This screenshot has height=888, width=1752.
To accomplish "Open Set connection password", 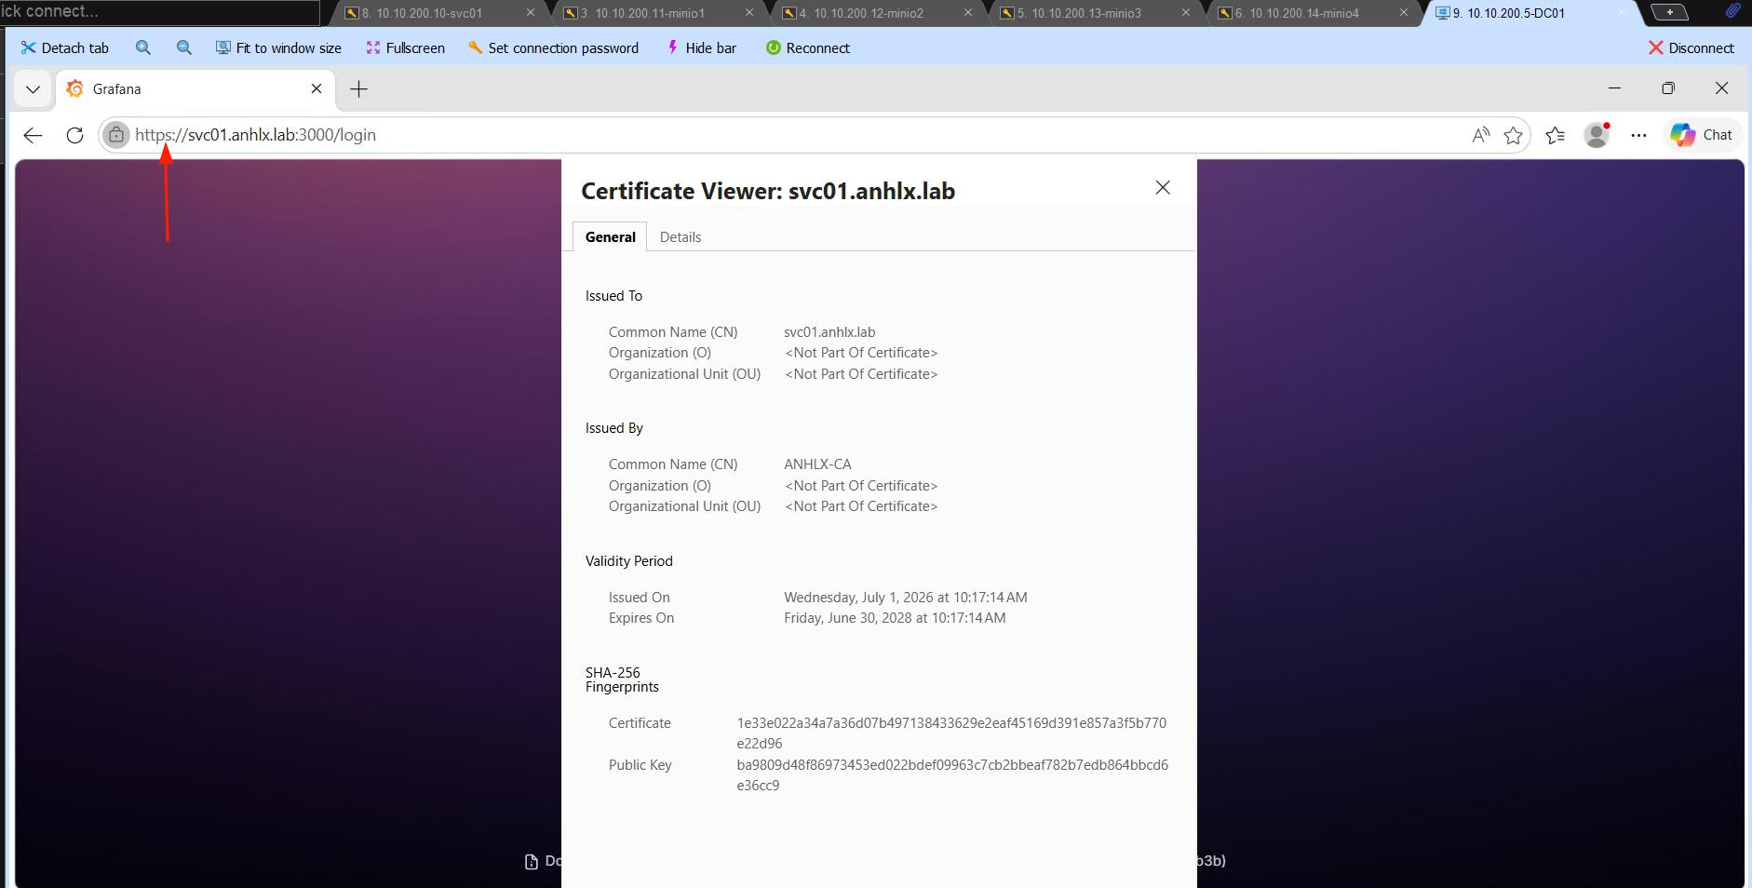I will coord(553,47).
